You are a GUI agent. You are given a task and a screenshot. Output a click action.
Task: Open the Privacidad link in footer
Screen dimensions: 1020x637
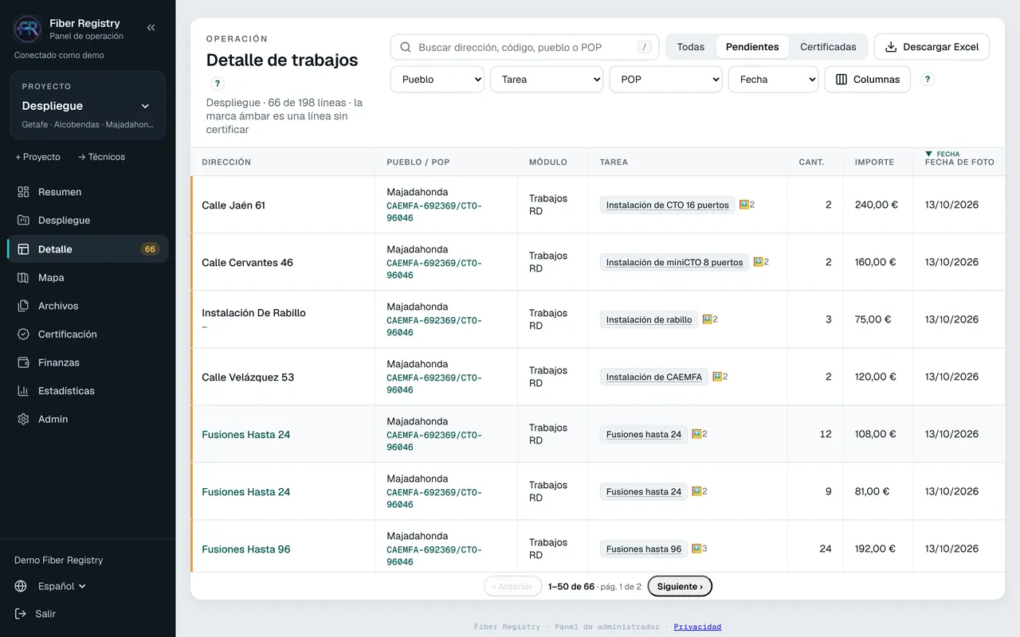[x=697, y=627]
